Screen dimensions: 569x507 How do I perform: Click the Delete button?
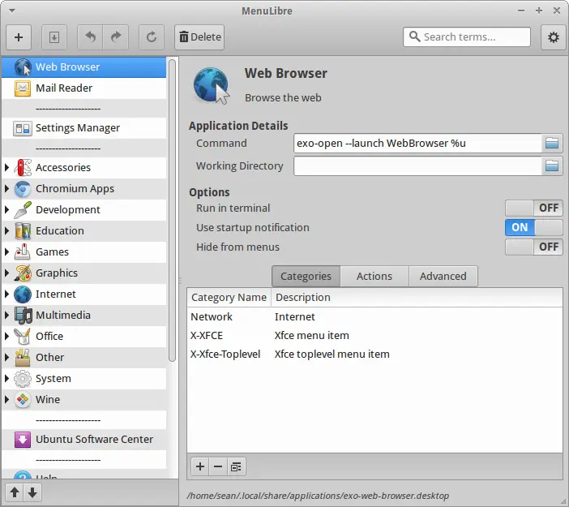199,37
